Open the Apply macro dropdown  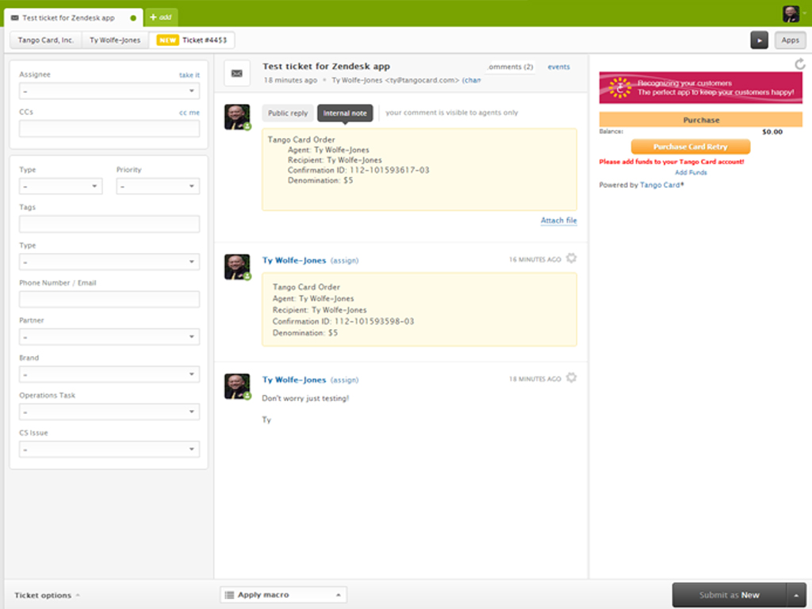click(283, 595)
